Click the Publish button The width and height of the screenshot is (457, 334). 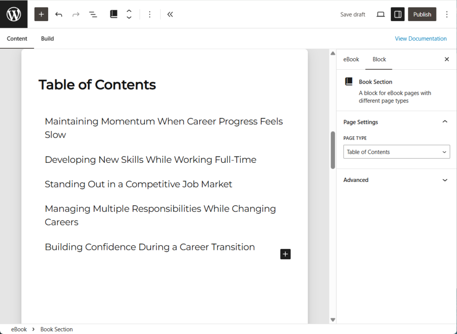pos(422,14)
